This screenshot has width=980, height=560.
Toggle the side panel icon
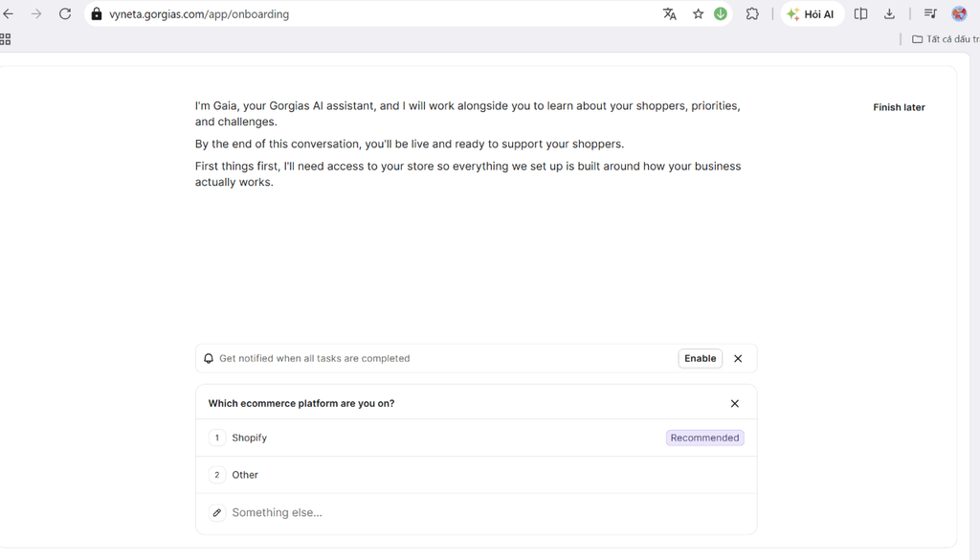[x=860, y=13]
